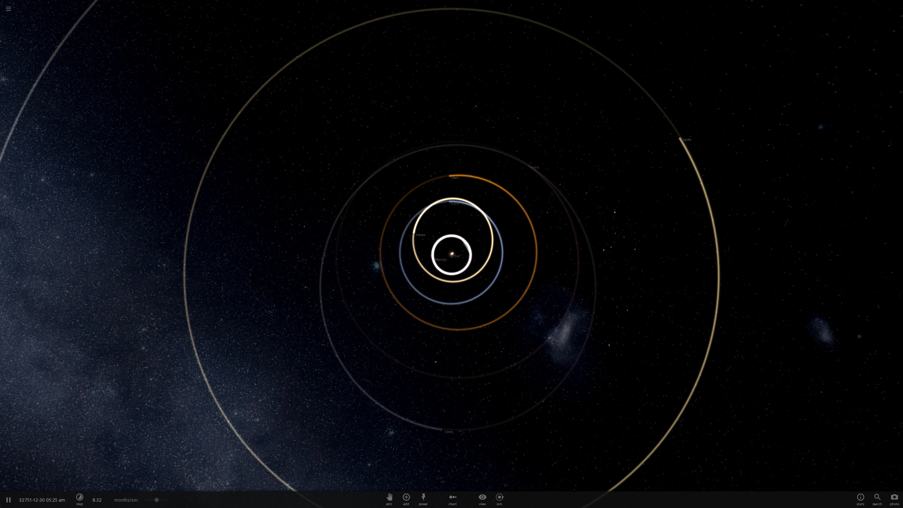Select the Mars label
903x508 pixels.
455,178
